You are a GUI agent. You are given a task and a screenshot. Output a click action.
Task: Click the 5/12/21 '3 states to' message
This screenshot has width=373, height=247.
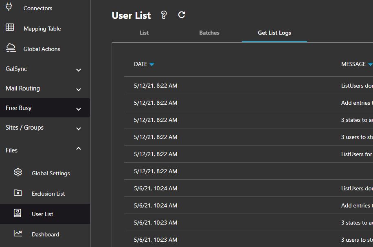point(357,120)
